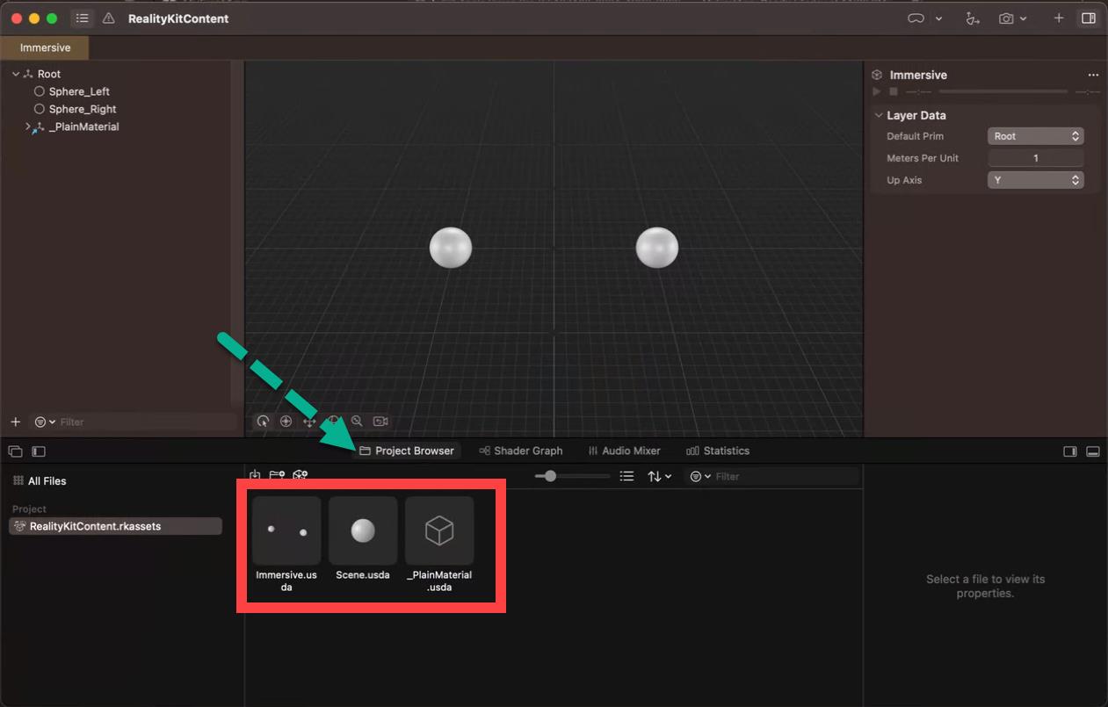Play the Immersive scene preview
The image size is (1108, 707).
[877, 91]
